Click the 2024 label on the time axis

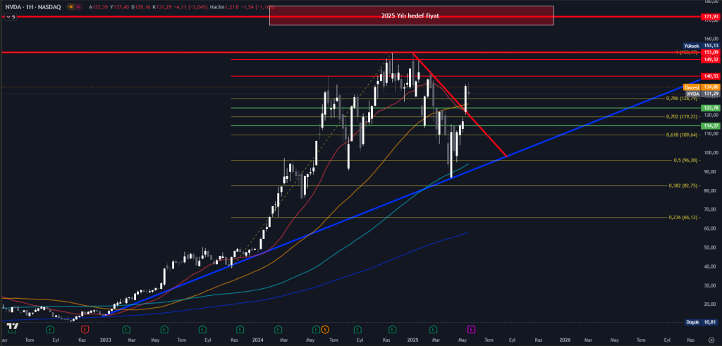pyautogui.click(x=257, y=340)
